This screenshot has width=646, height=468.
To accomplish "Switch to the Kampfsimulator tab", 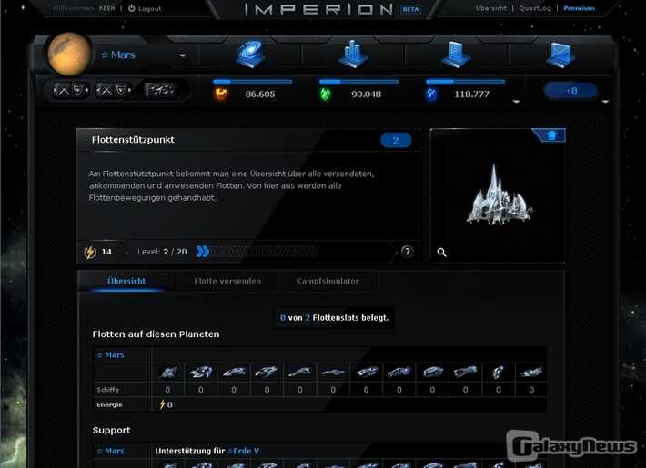I will click(328, 281).
